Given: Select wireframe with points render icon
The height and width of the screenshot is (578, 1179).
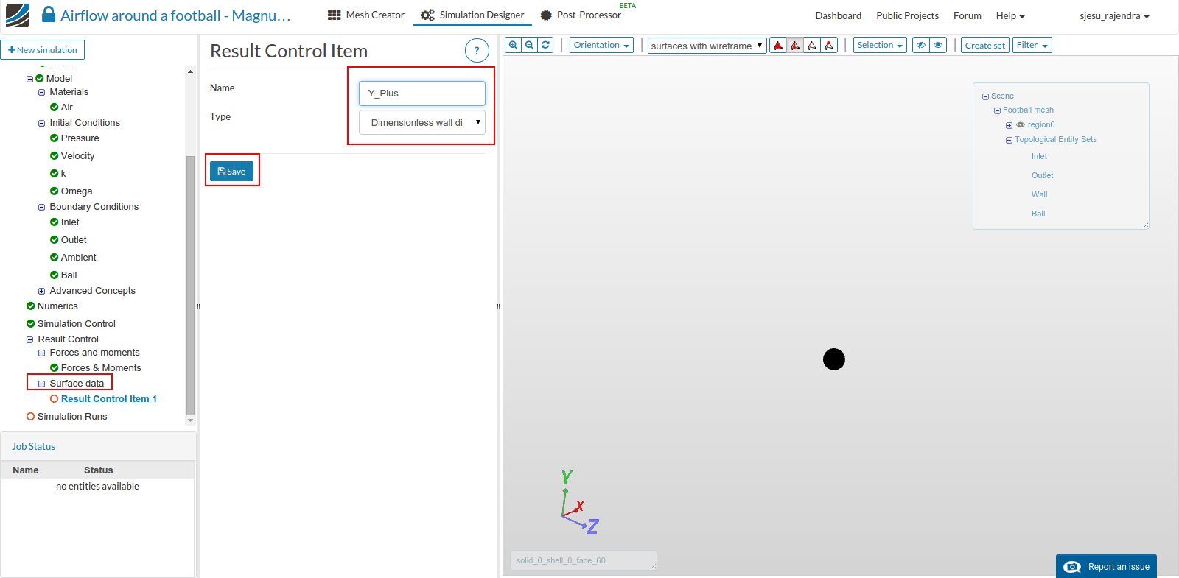Looking at the screenshot, I should (829, 46).
